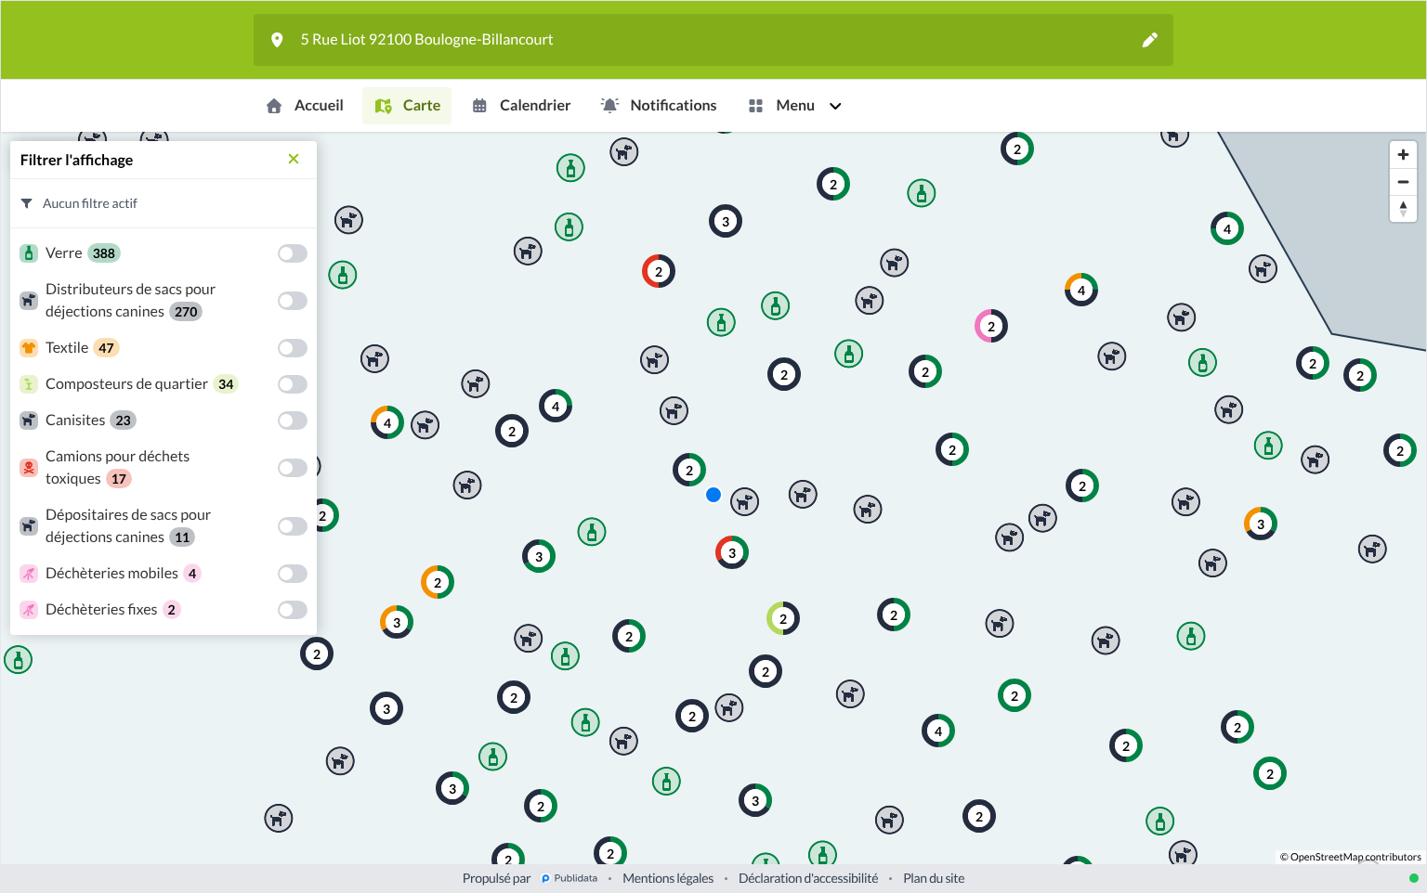Viewport: 1427px width, 893px height.
Task: Click the Aucun filtre actif text
Action: pos(90,203)
